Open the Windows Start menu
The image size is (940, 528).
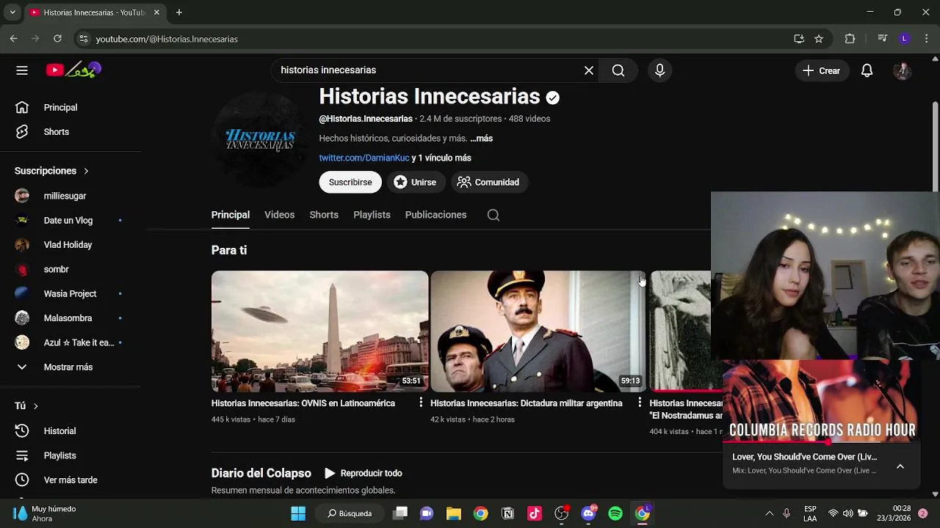298,513
